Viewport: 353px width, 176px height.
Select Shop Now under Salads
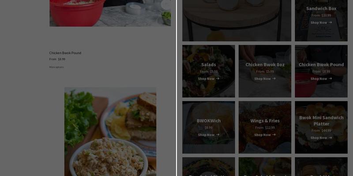tap(206, 79)
